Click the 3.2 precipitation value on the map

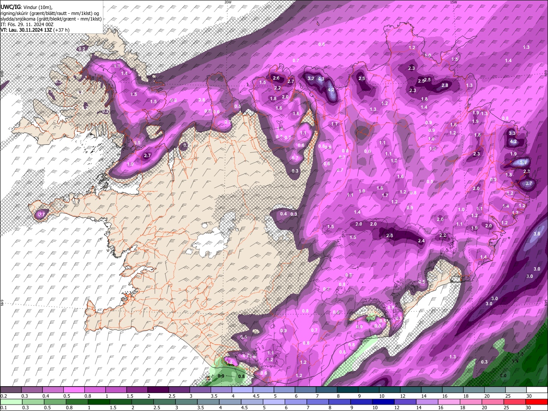(x=311, y=78)
